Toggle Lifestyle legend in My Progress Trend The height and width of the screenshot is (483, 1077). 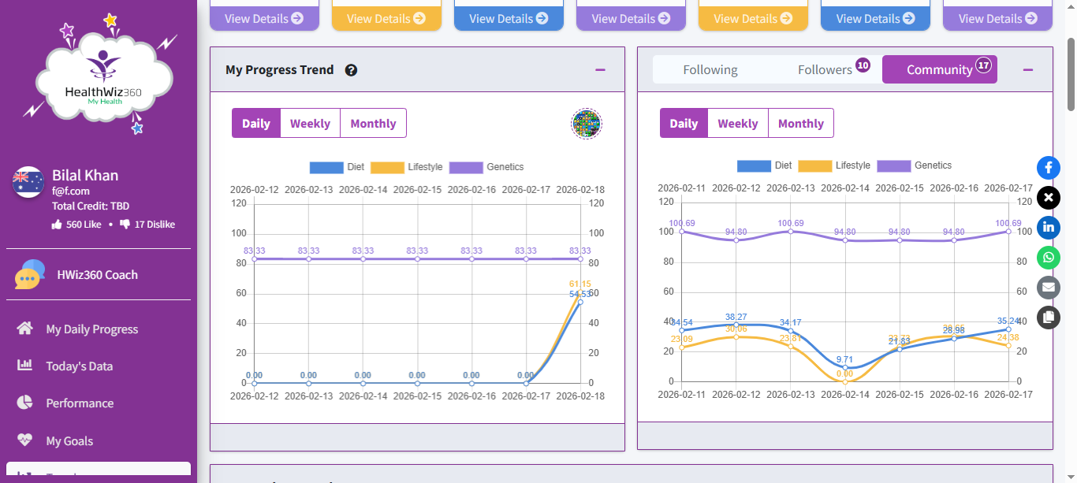point(407,167)
